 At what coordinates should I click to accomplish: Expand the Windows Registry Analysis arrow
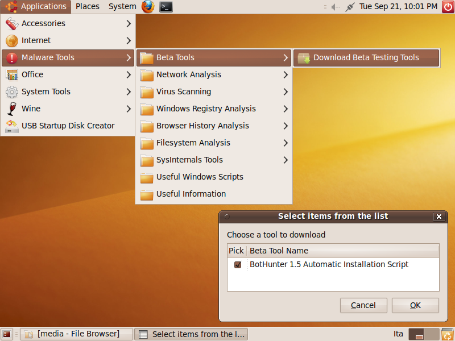[x=286, y=109]
